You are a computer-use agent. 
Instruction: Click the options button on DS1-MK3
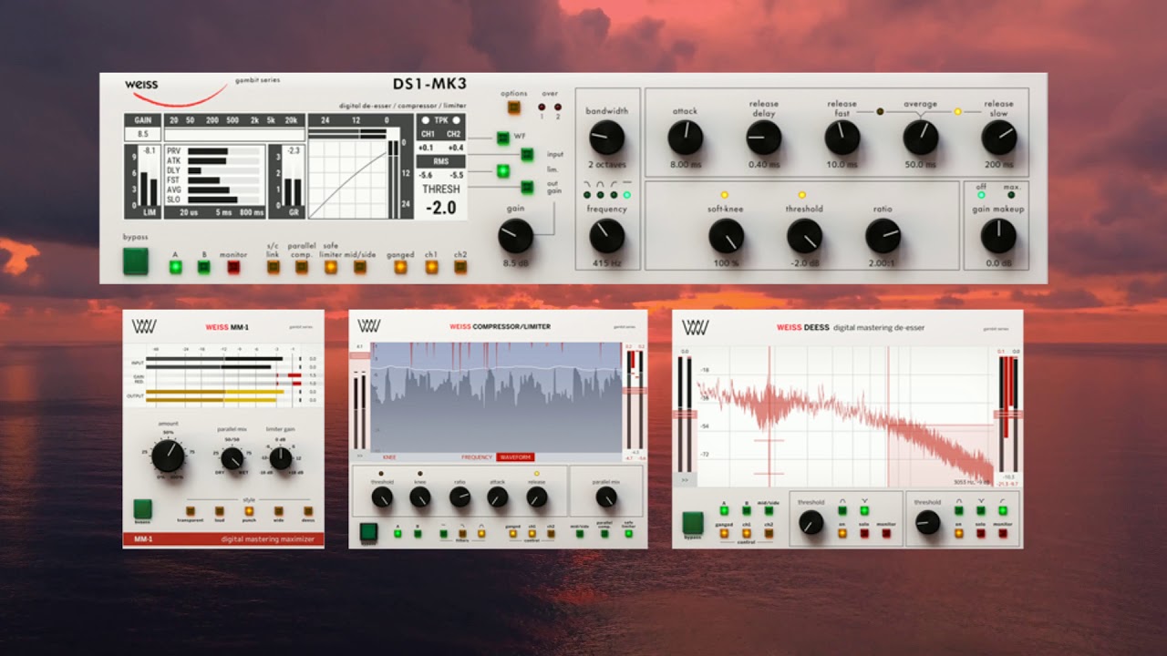tap(513, 108)
